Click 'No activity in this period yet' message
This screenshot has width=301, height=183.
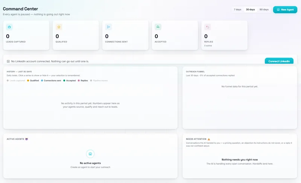pos(90,105)
